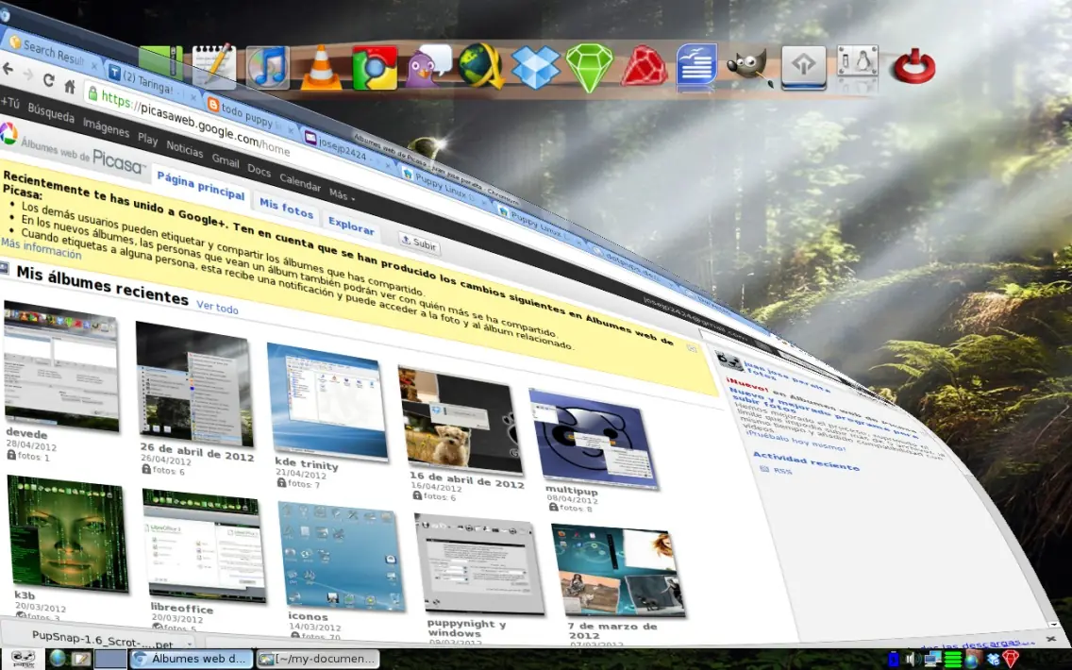
Task: Launch Dropbox from the dock
Action: coord(535,67)
